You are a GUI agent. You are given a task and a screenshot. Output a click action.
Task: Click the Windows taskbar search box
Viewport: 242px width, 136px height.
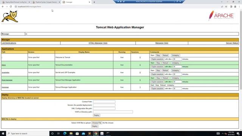pos(28,133)
